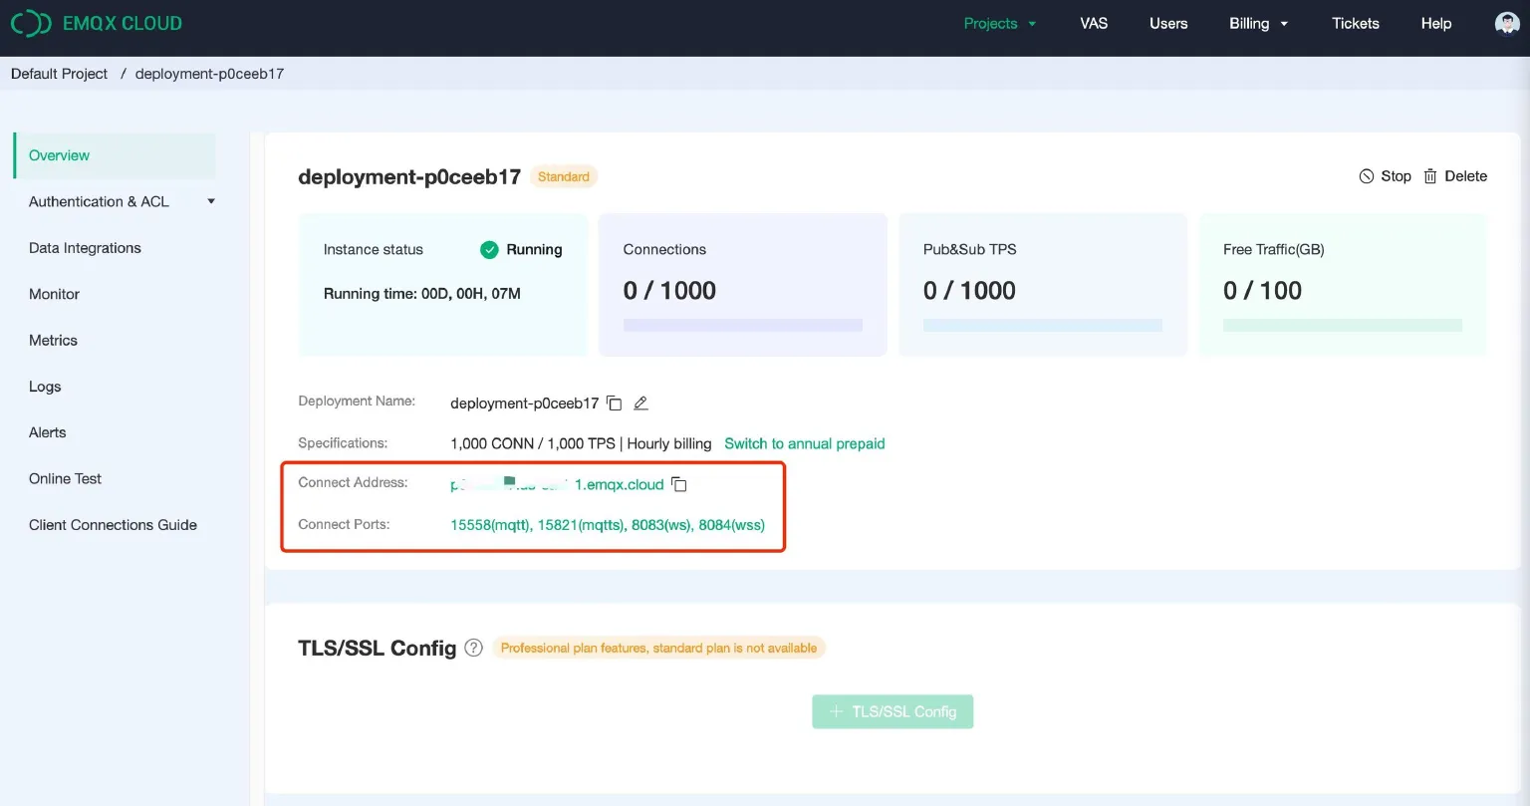Click Switch to annual prepaid

coord(805,443)
